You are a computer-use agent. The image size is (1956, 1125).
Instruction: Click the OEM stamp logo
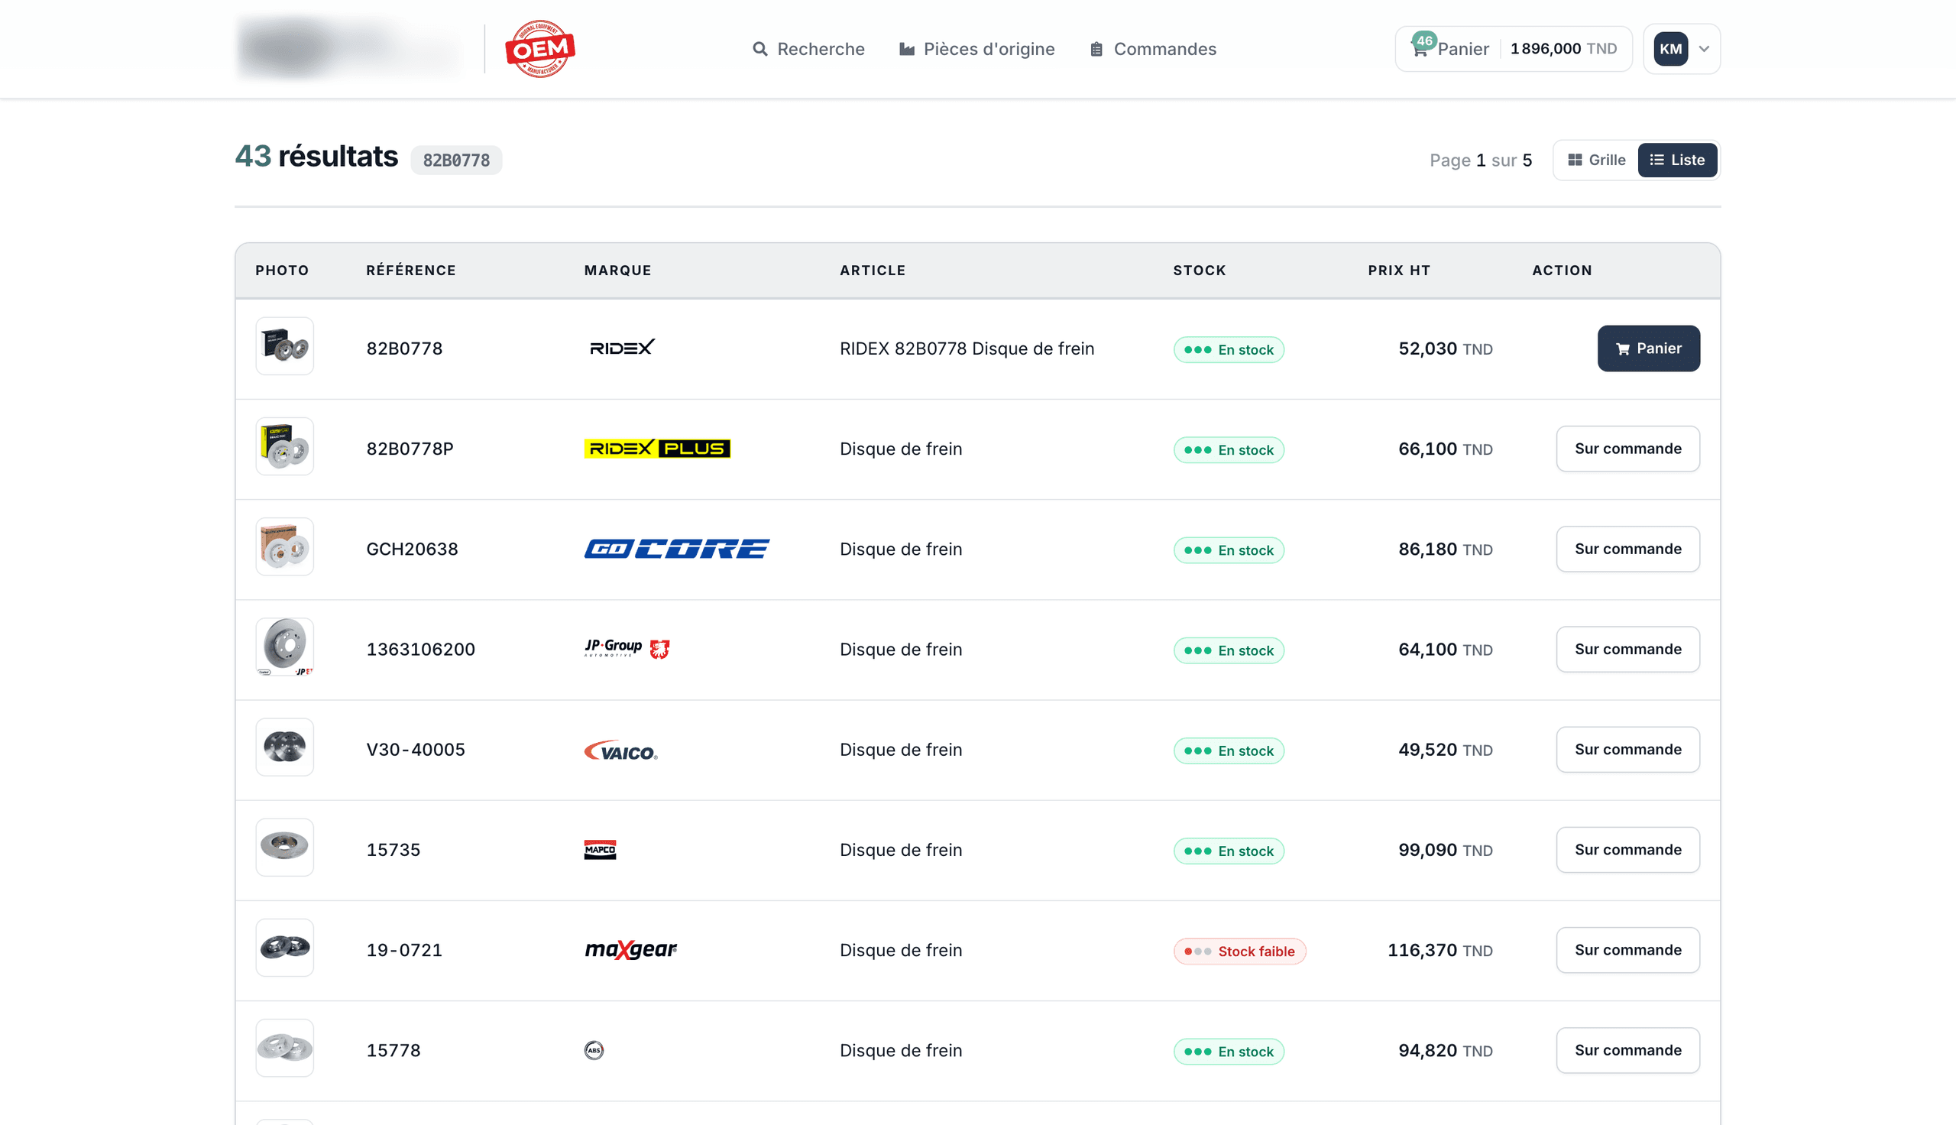coord(539,49)
